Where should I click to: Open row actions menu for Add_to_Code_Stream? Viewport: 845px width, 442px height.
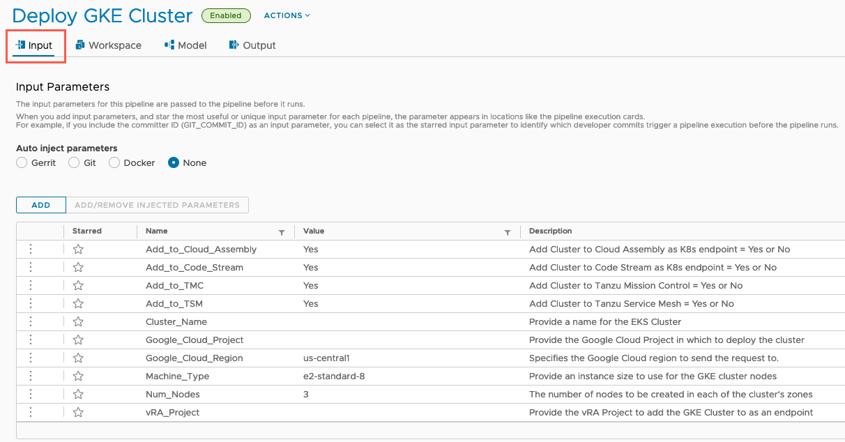tap(31, 267)
